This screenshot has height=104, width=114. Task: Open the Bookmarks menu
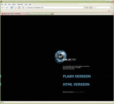pyautogui.click(x=20, y=4)
